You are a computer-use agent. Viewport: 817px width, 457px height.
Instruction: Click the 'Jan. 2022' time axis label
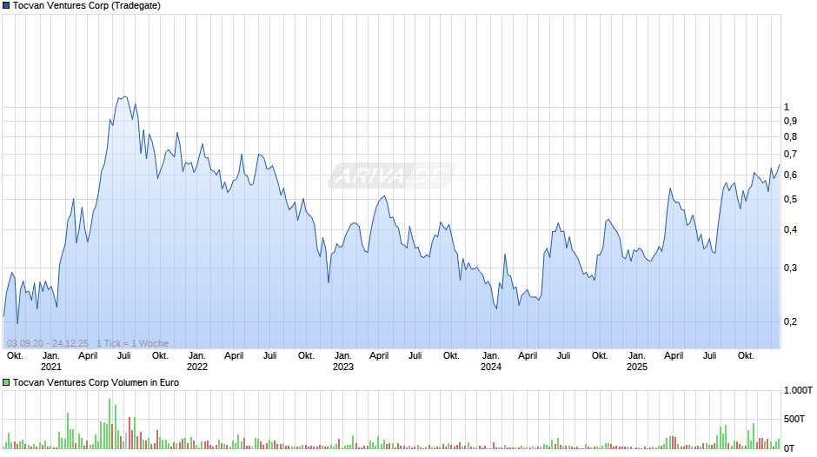tap(197, 361)
